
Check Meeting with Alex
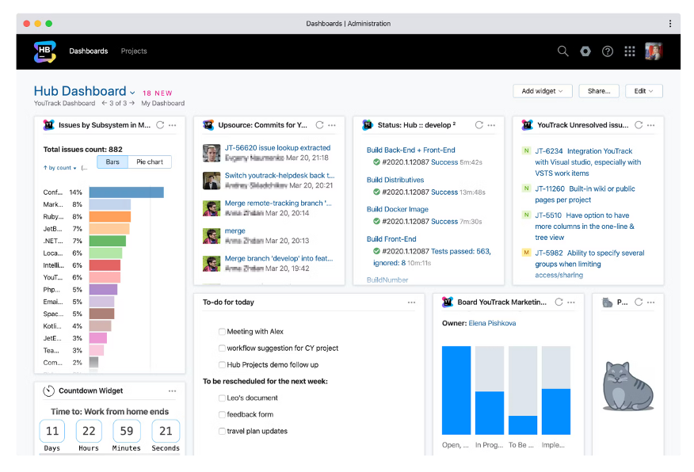[x=222, y=331]
